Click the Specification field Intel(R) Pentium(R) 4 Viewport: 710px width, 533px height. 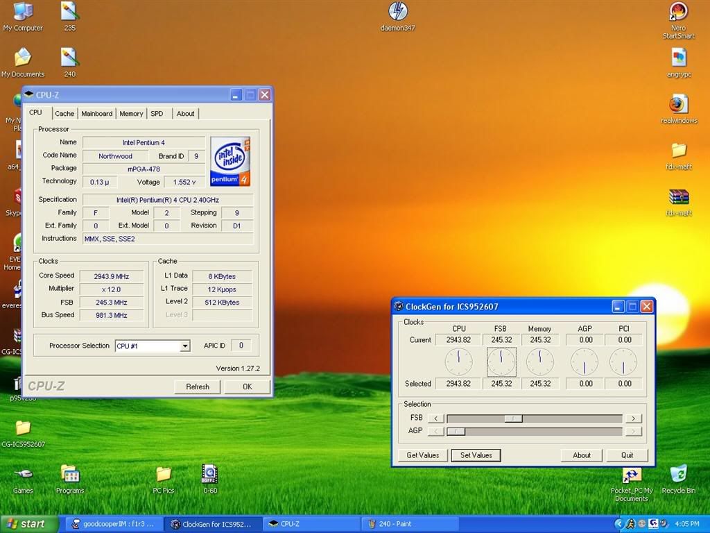(x=168, y=200)
